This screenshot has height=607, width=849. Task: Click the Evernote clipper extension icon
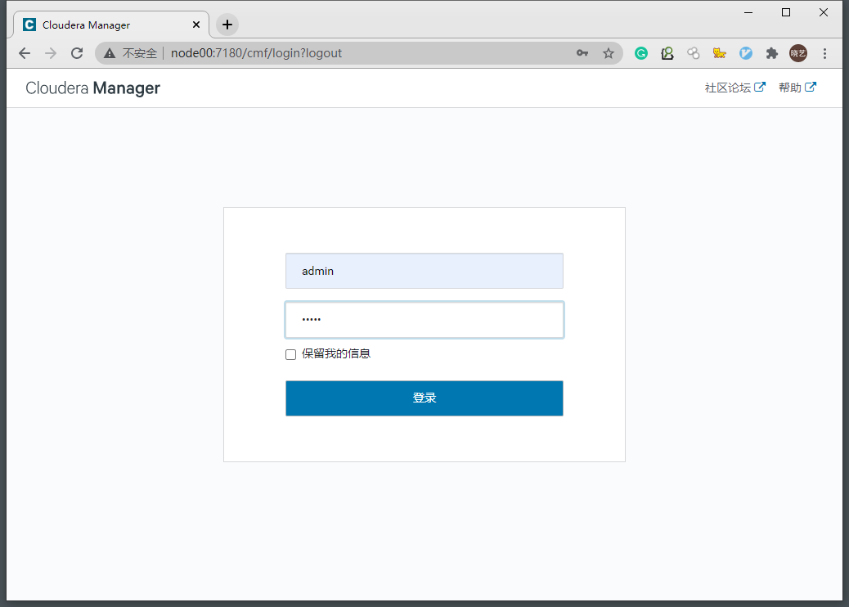click(x=667, y=53)
